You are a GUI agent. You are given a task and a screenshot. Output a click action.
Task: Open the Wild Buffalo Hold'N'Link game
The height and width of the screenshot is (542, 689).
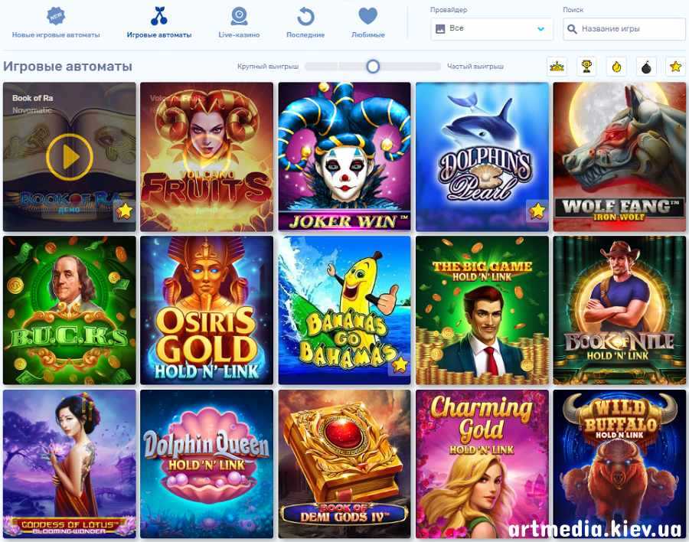tap(619, 464)
